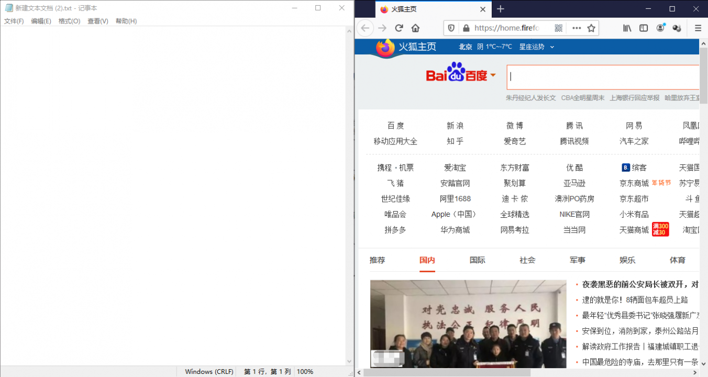Click the Notepad title bar icon
Image resolution: width=708 pixels, height=377 pixels.
tap(8, 8)
